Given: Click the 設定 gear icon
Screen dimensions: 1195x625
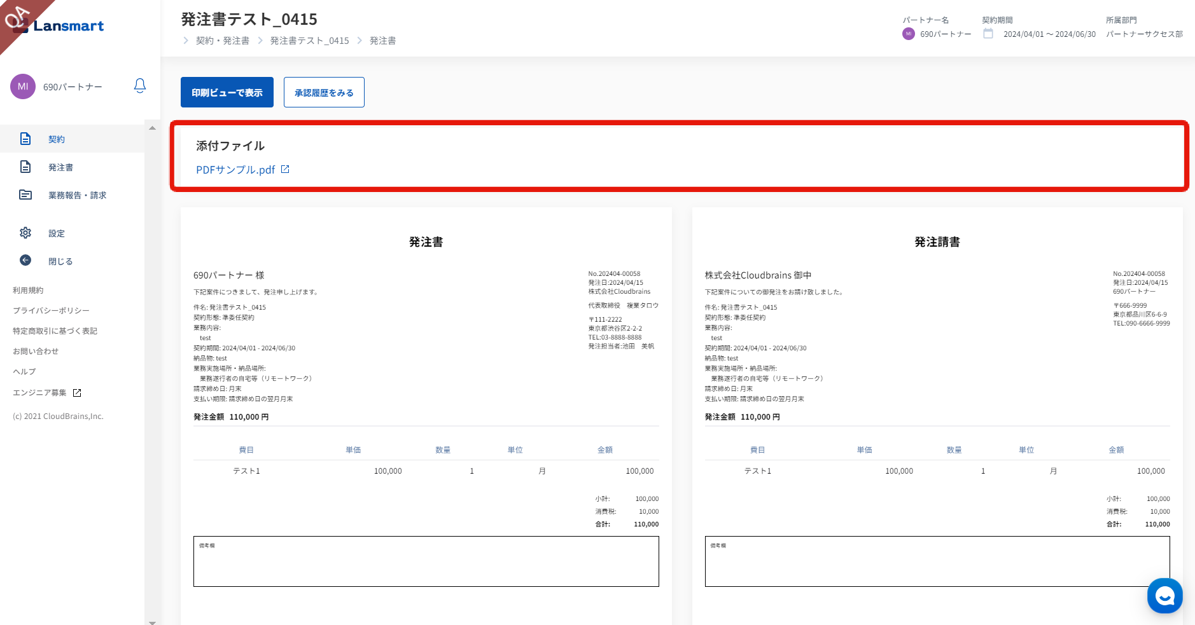Looking at the screenshot, I should [25, 233].
